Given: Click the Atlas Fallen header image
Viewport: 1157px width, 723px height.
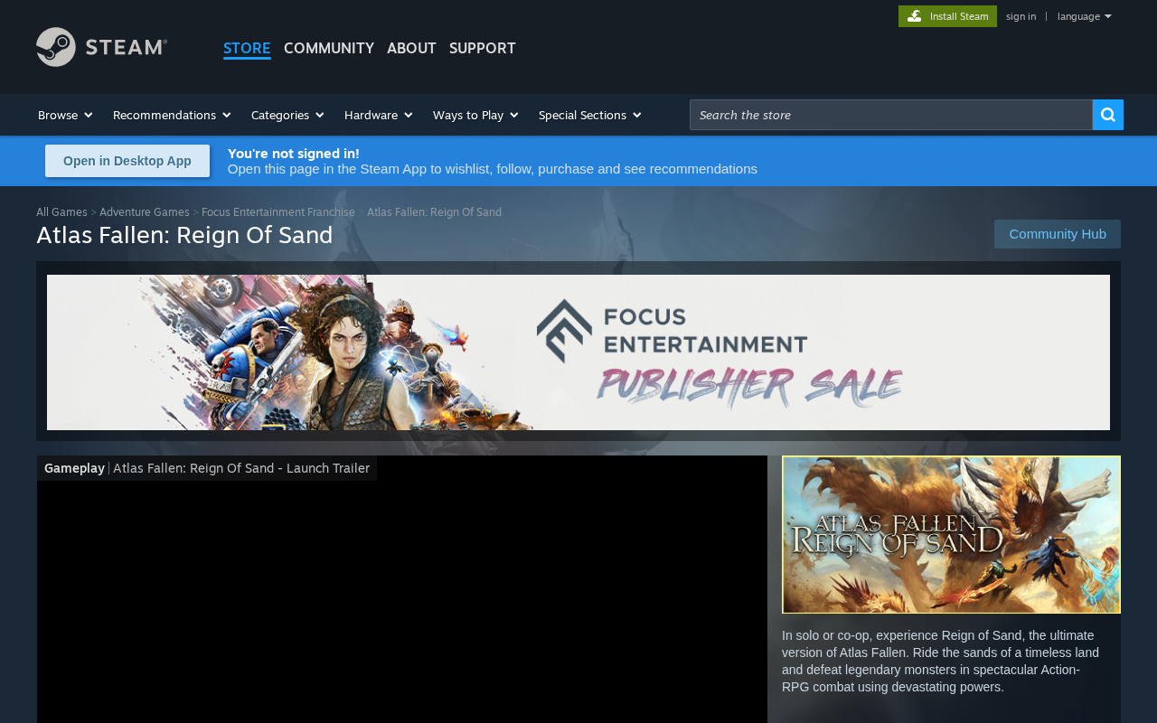Looking at the screenshot, I should 951,535.
